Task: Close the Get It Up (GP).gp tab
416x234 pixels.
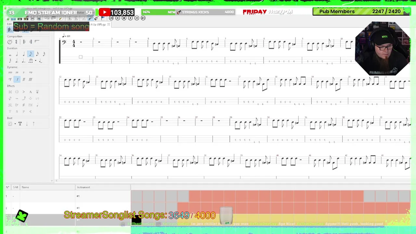Action: tap(109, 24)
